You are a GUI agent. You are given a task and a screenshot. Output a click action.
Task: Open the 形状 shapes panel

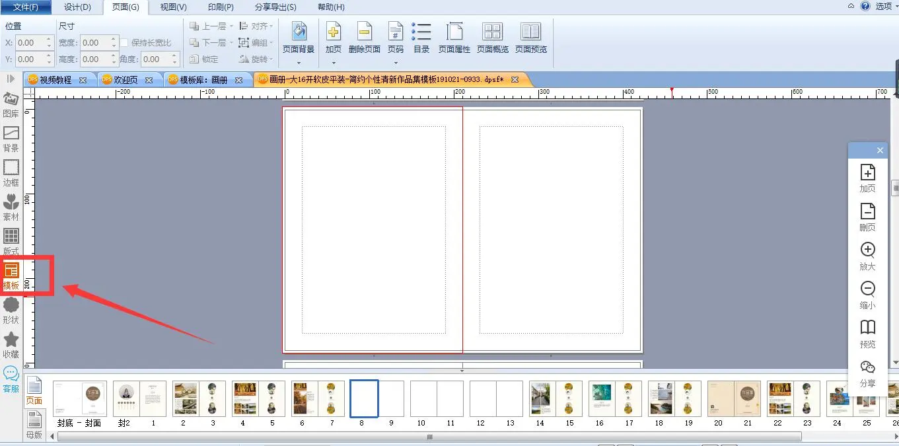pos(11,310)
